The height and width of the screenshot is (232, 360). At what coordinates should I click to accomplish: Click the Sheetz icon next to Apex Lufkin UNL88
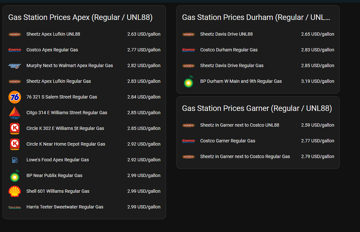tap(14, 34)
